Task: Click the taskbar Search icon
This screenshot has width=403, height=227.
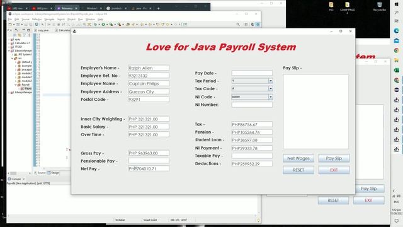Action: pos(397,13)
